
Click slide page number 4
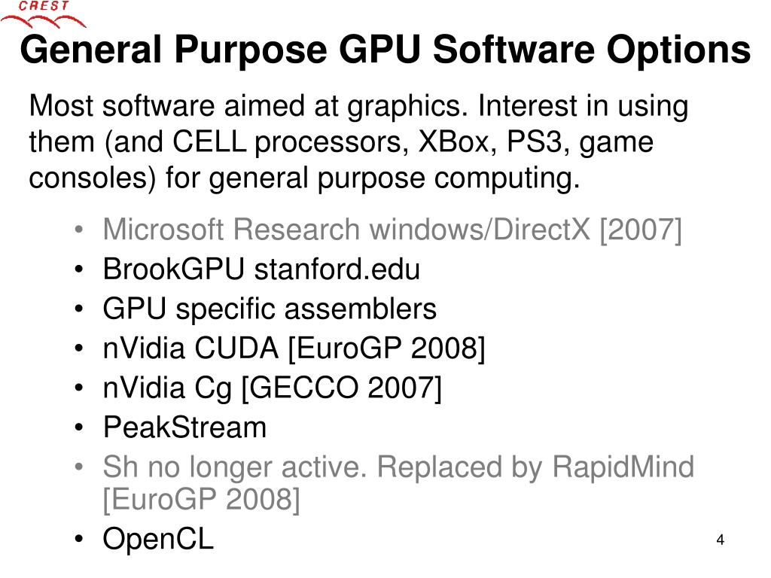721,540
